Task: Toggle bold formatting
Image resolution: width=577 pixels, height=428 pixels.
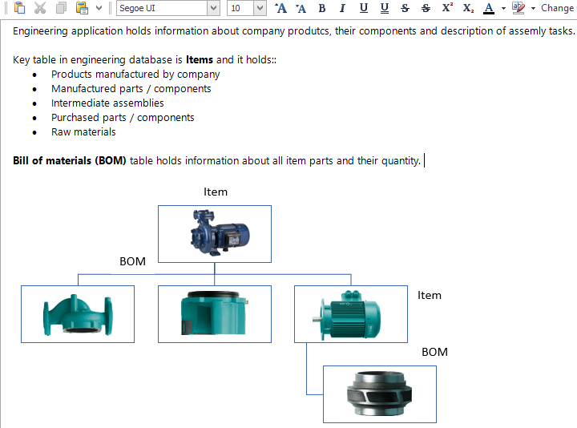Action: 322,8
